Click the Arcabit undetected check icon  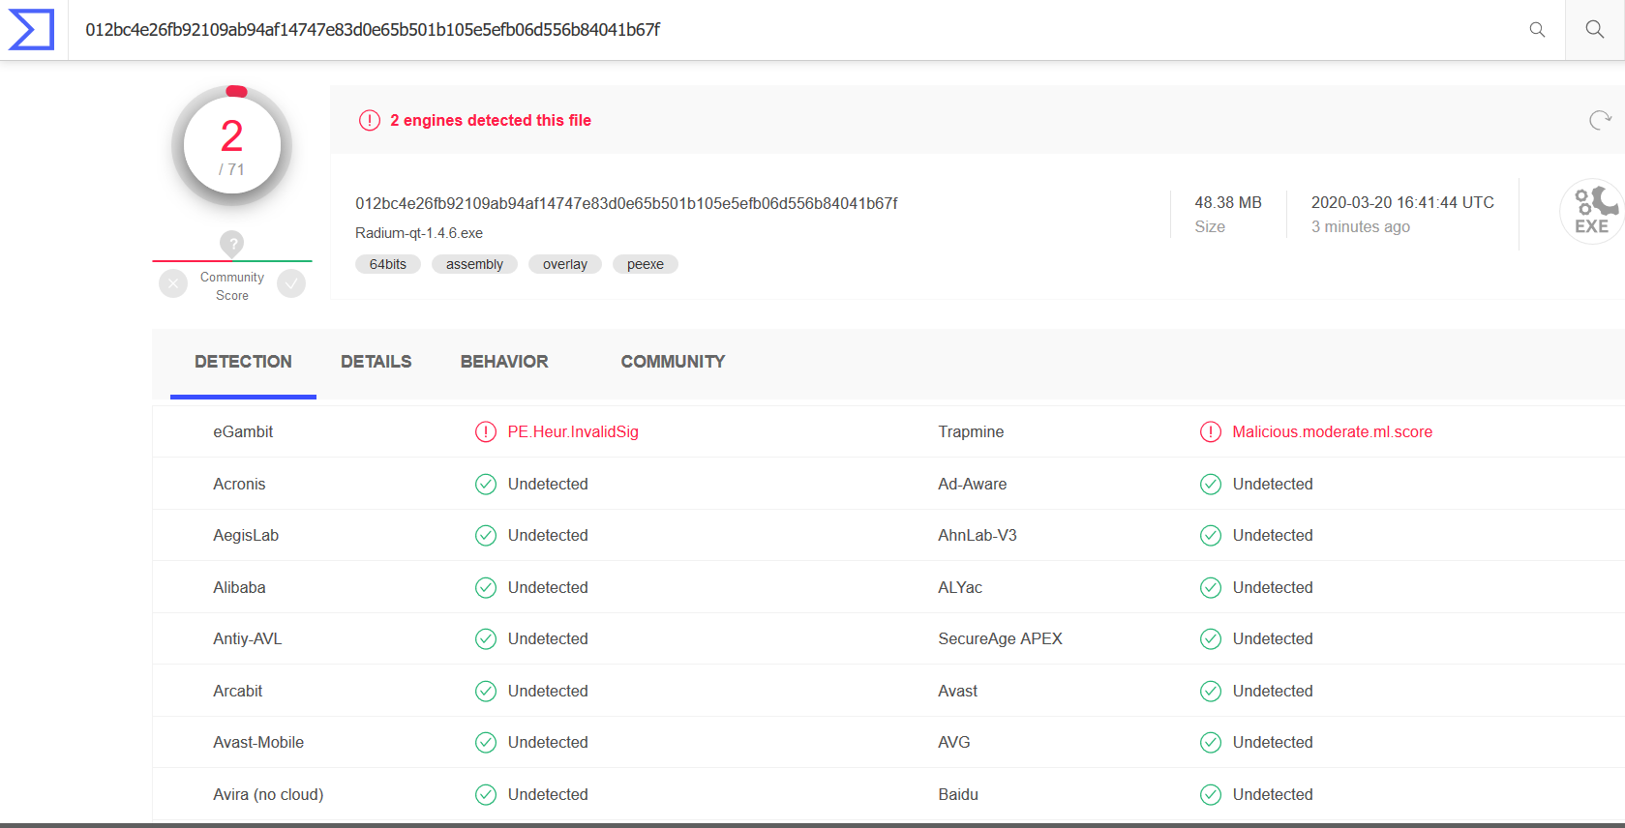[x=486, y=691]
